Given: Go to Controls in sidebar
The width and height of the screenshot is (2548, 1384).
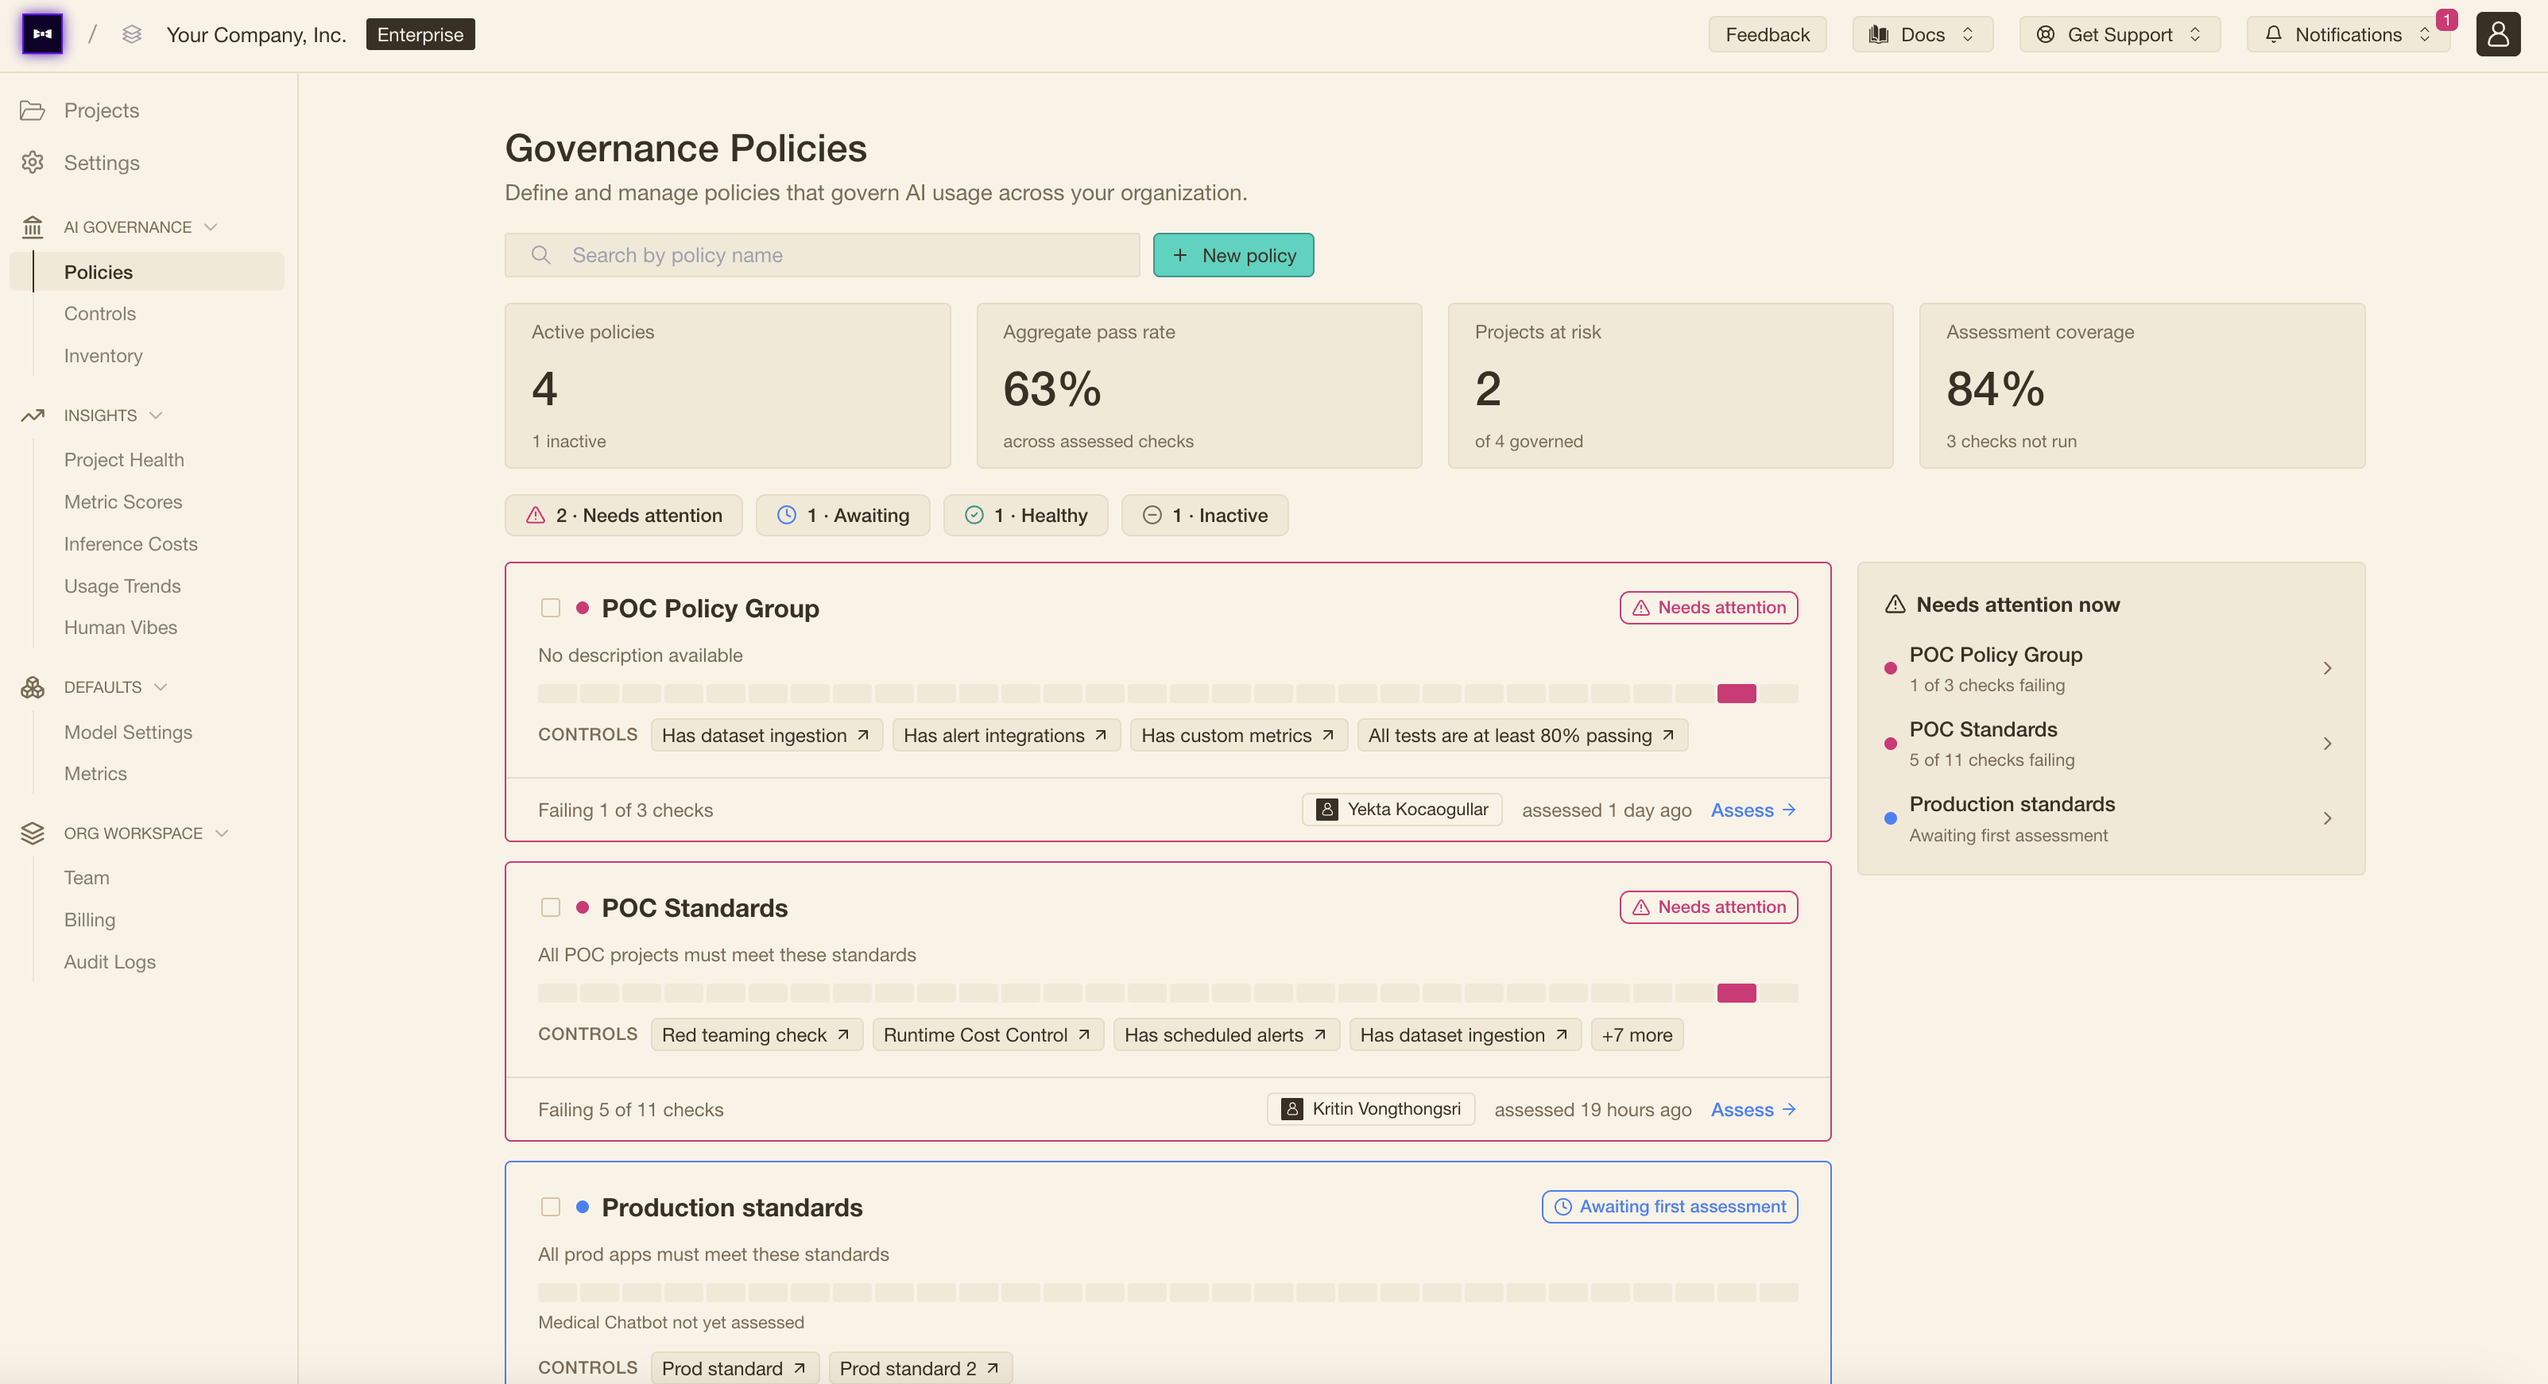Looking at the screenshot, I should (x=100, y=313).
